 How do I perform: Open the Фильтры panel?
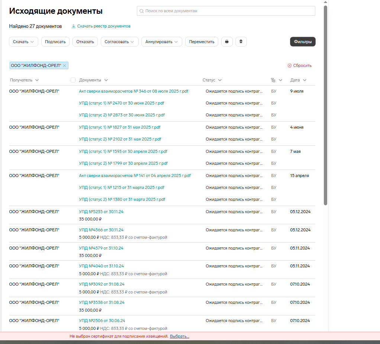[x=303, y=42]
